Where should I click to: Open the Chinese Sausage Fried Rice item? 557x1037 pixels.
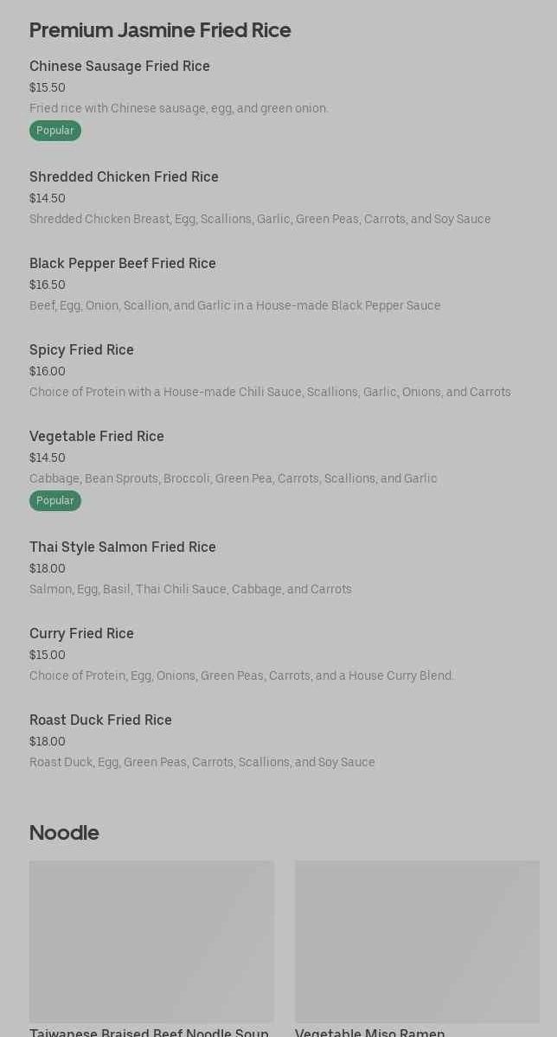click(119, 67)
